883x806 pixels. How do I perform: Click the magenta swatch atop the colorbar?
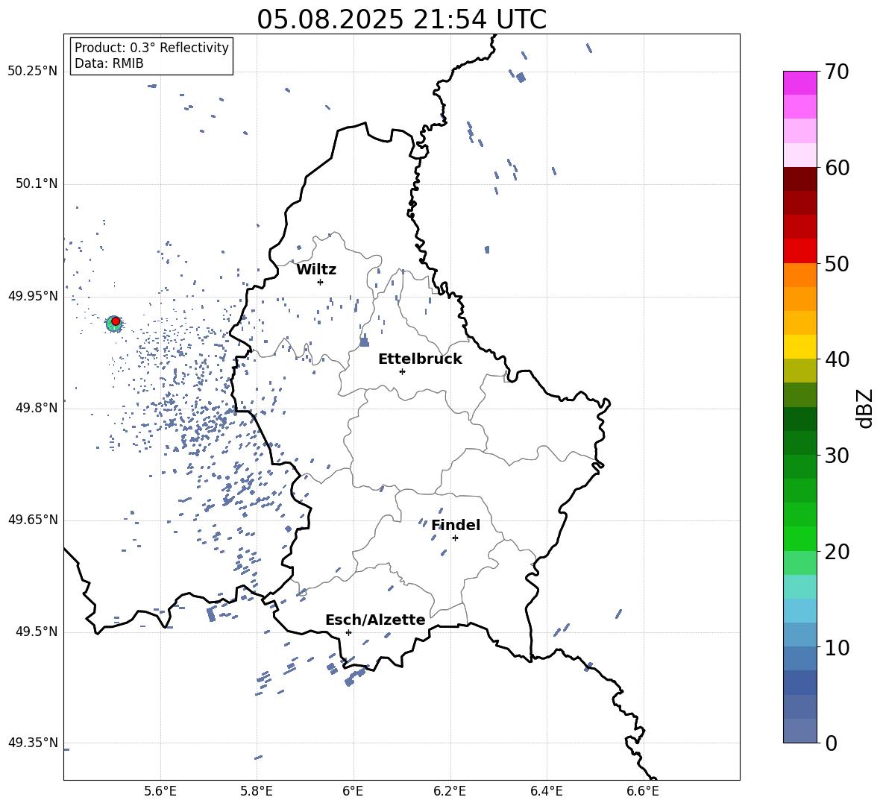(x=799, y=83)
